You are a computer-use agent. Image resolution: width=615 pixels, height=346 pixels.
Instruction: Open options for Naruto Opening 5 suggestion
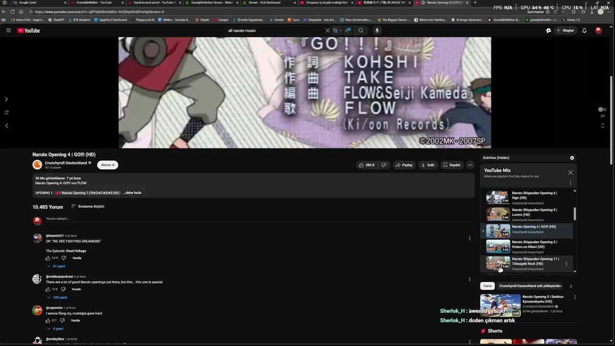[575, 297]
